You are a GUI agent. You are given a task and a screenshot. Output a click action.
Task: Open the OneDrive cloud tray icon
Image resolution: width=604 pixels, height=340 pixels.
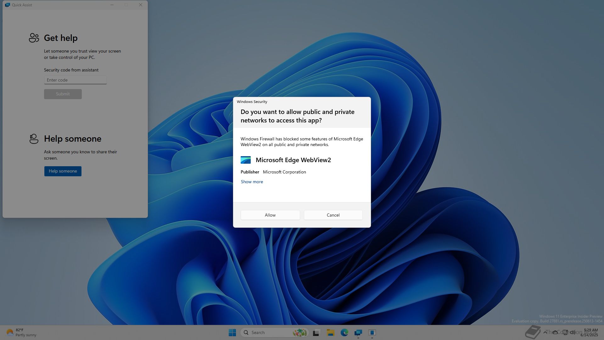pyautogui.click(x=555, y=332)
